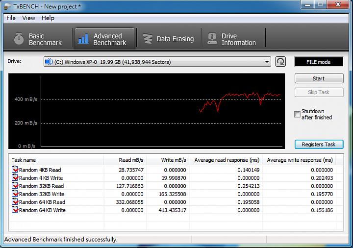Maximize the TxBENCH window
Screen dimensions: 353x248
point(321,4)
